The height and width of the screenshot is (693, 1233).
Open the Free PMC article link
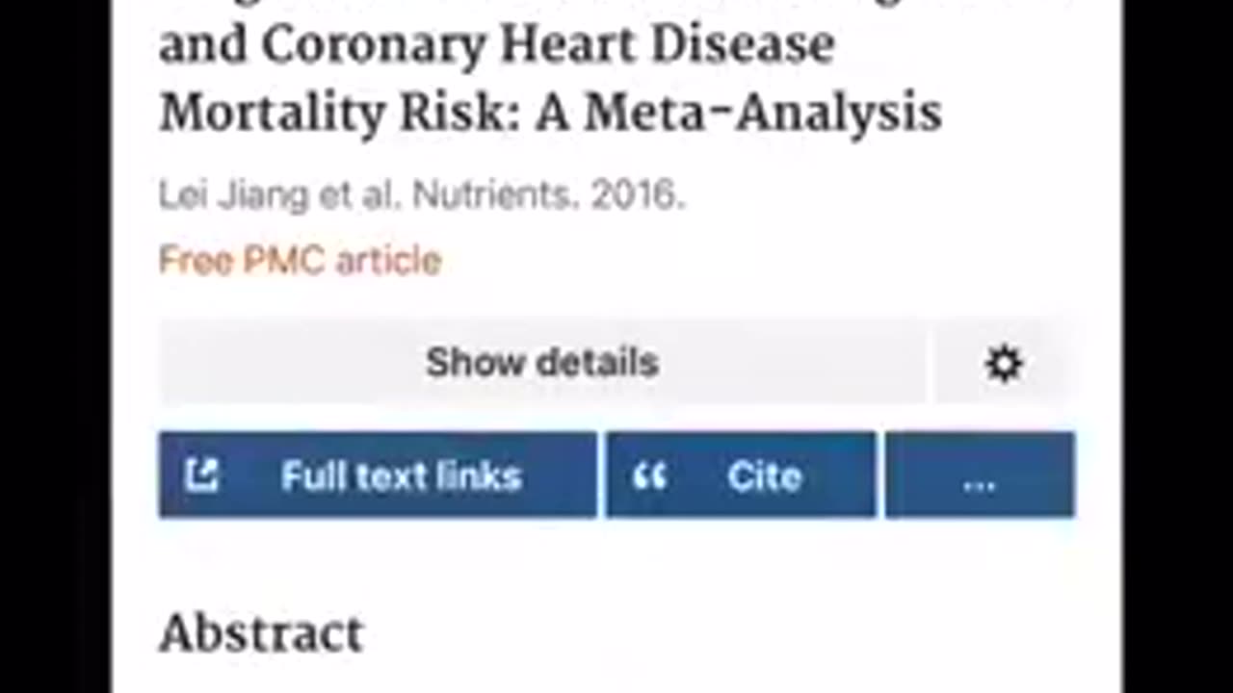pyautogui.click(x=300, y=260)
